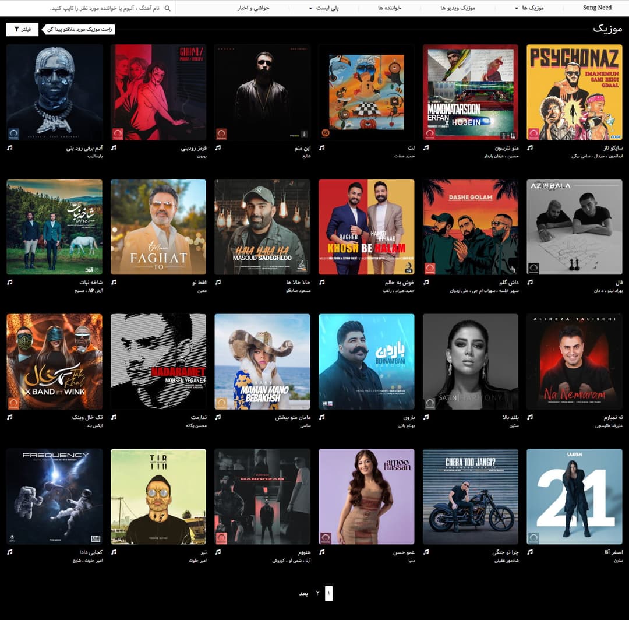Focus the song search input field

tap(105, 8)
